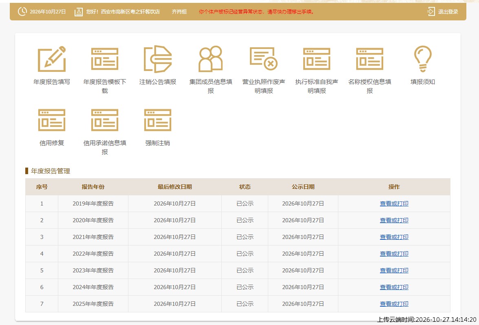The width and height of the screenshot is (479, 325).
Task: Open 查看或打印 for the 2020年年度报告
Action: tap(394, 220)
